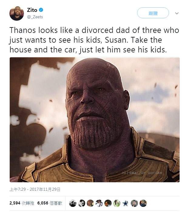Click the blue verified badge beside Zito
The width and height of the screenshot is (189, 213).
[41, 10]
